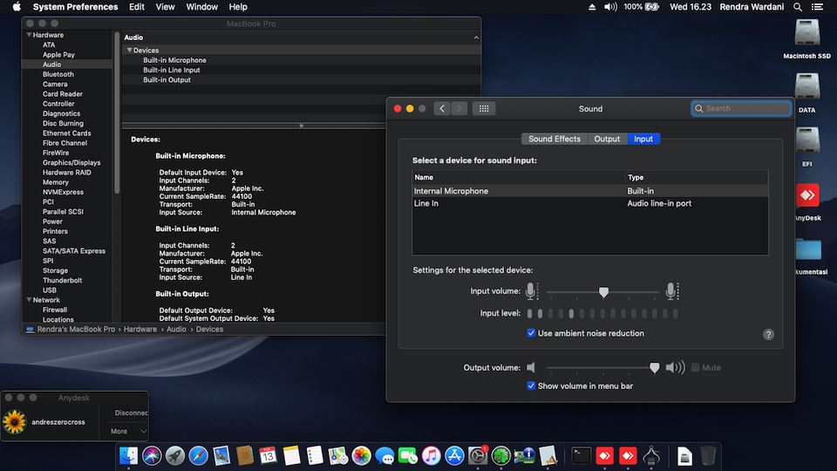Collapse the Network tree section
The image size is (837, 471).
tap(29, 300)
